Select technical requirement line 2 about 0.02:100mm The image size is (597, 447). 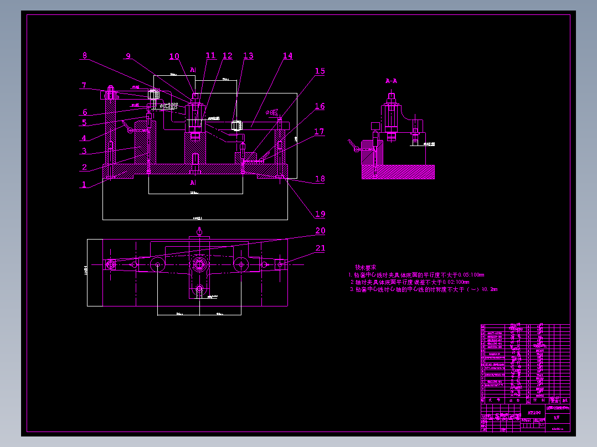[x=410, y=282]
